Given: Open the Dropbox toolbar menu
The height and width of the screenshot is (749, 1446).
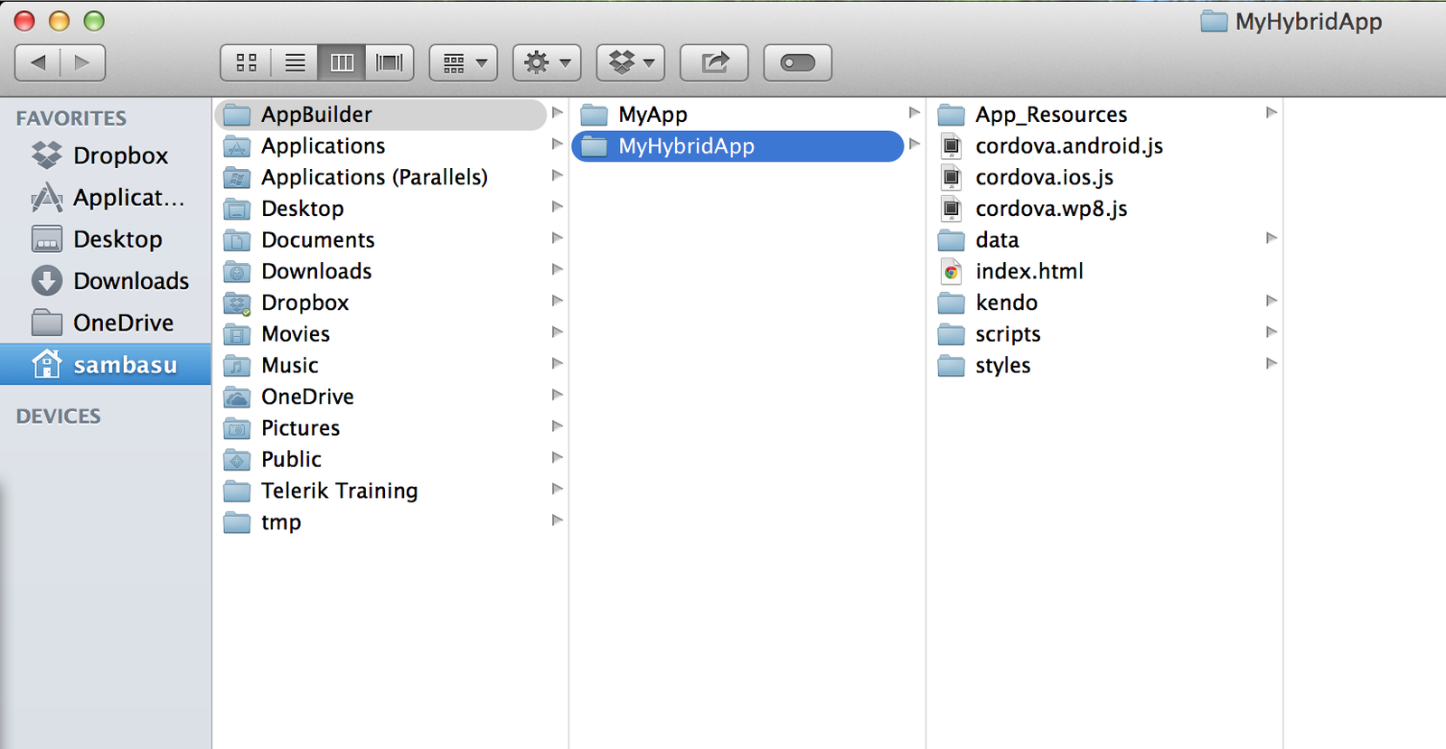Looking at the screenshot, I should tap(631, 62).
